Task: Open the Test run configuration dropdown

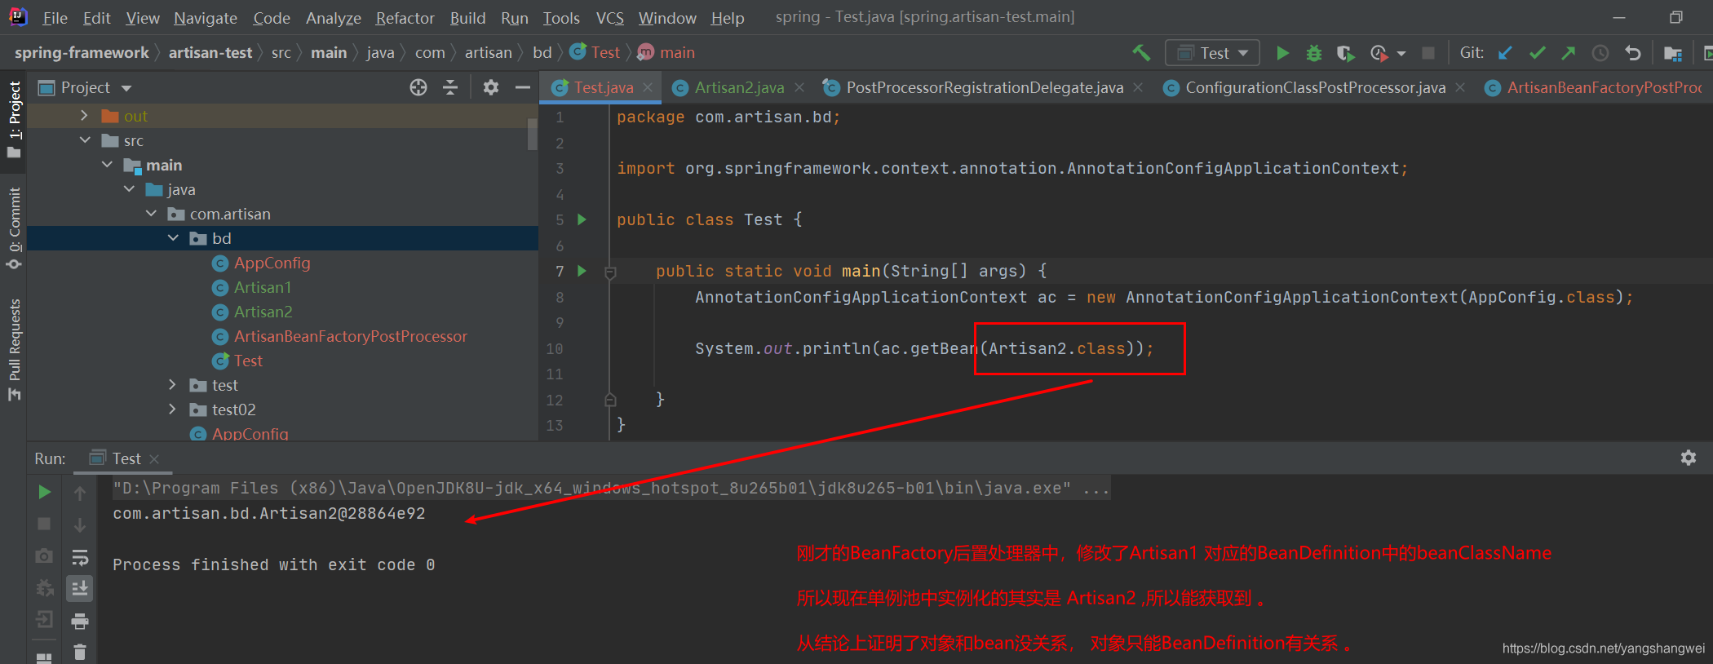Action: [1213, 53]
